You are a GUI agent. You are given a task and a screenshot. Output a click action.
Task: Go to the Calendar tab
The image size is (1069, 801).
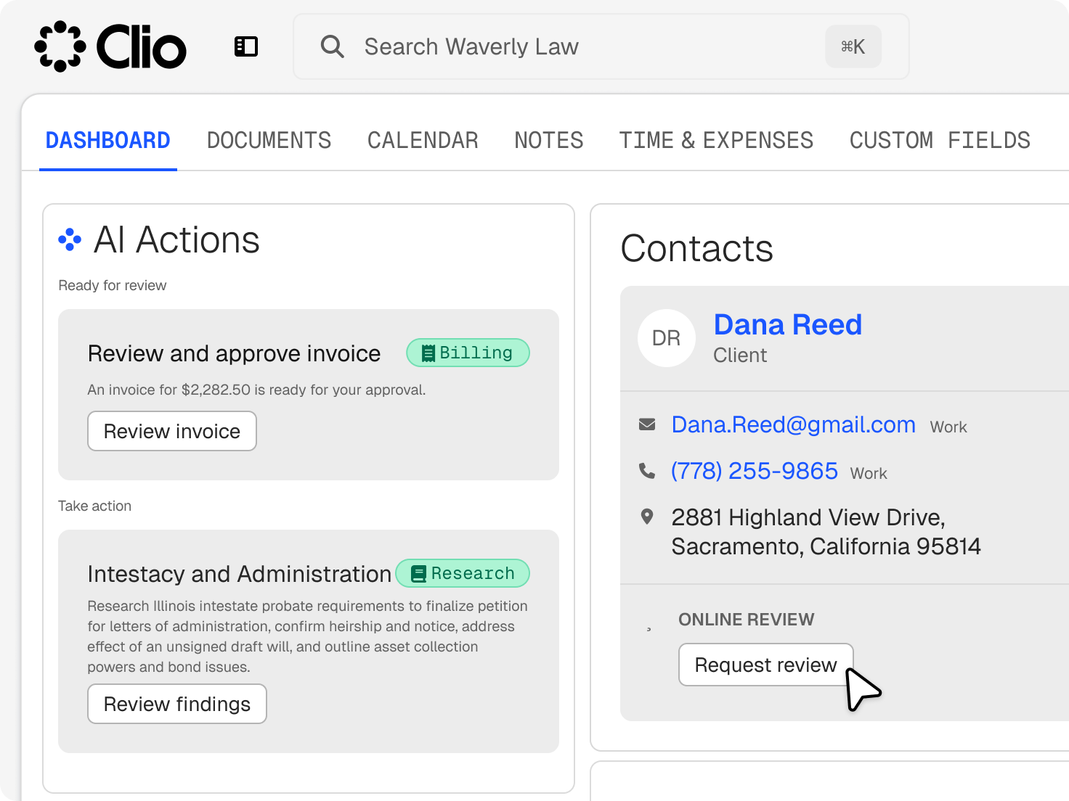[x=423, y=140]
